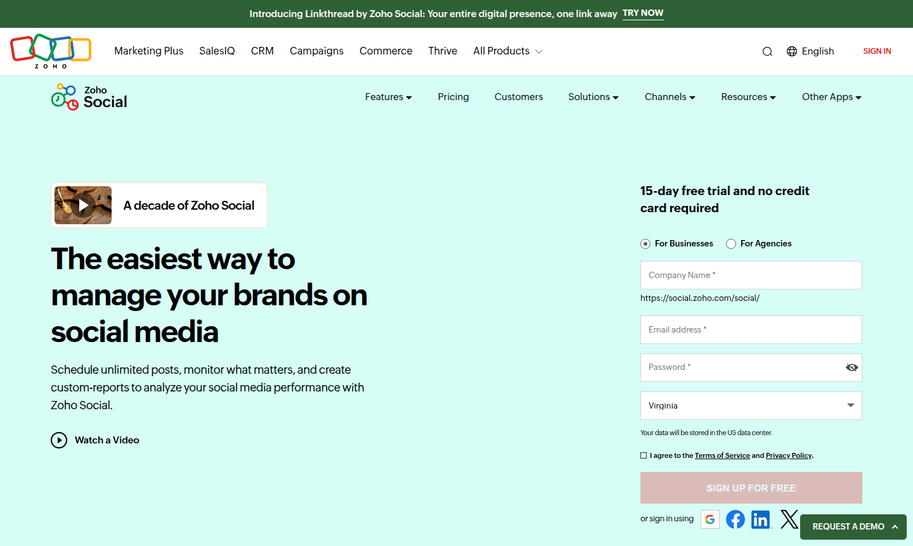Open the search icon in top navigation
913x546 pixels.
(x=767, y=51)
